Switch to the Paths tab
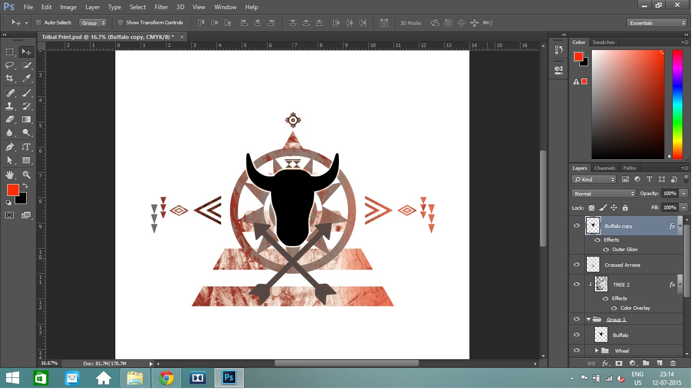 629,168
